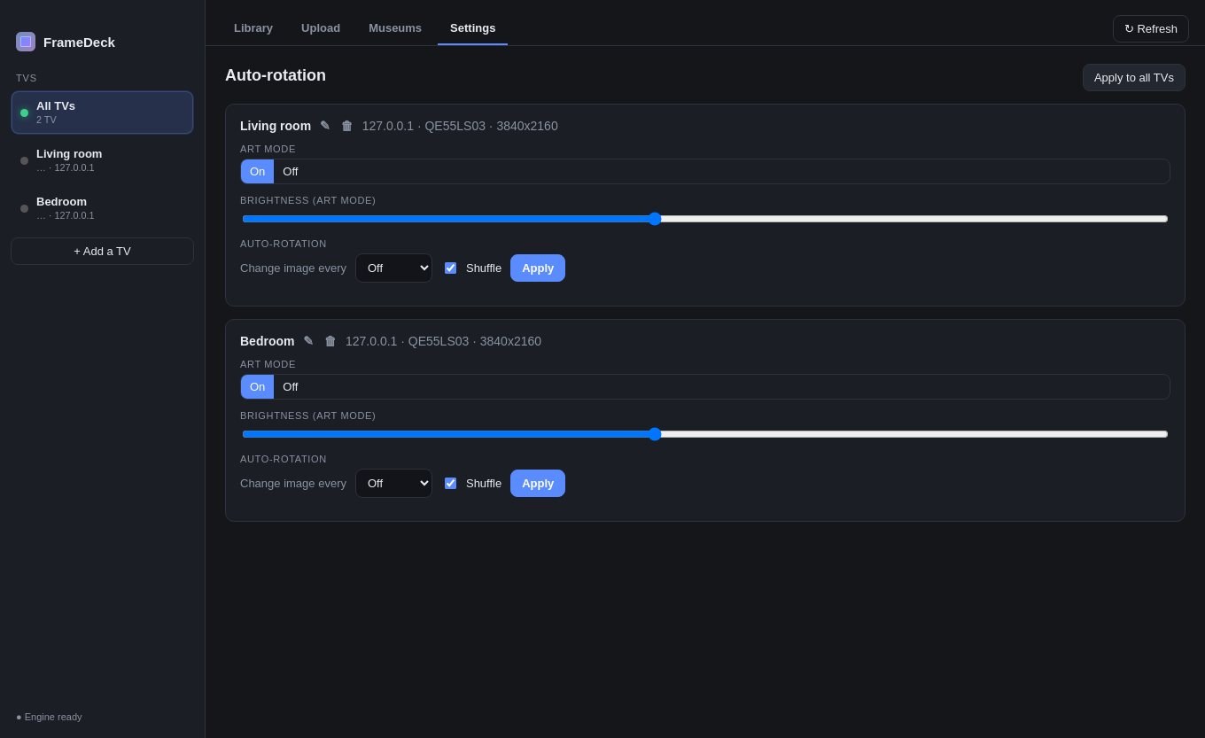The image size is (1205, 738).
Task: Click the FrameDeck logo icon
Action: point(26,42)
